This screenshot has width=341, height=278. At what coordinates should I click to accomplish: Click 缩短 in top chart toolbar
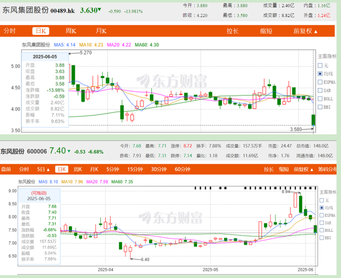pos(266,31)
